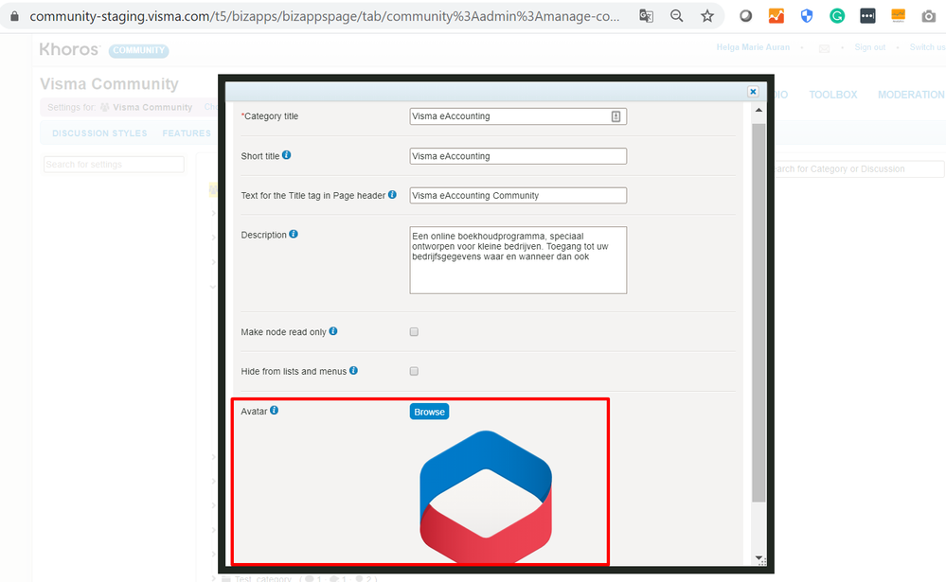Click the Sign out link
The height and width of the screenshot is (582, 946).
click(x=870, y=47)
